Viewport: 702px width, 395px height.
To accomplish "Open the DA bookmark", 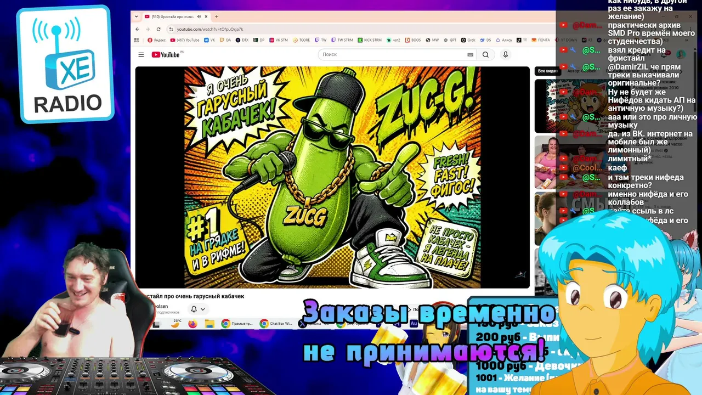I will pos(225,40).
